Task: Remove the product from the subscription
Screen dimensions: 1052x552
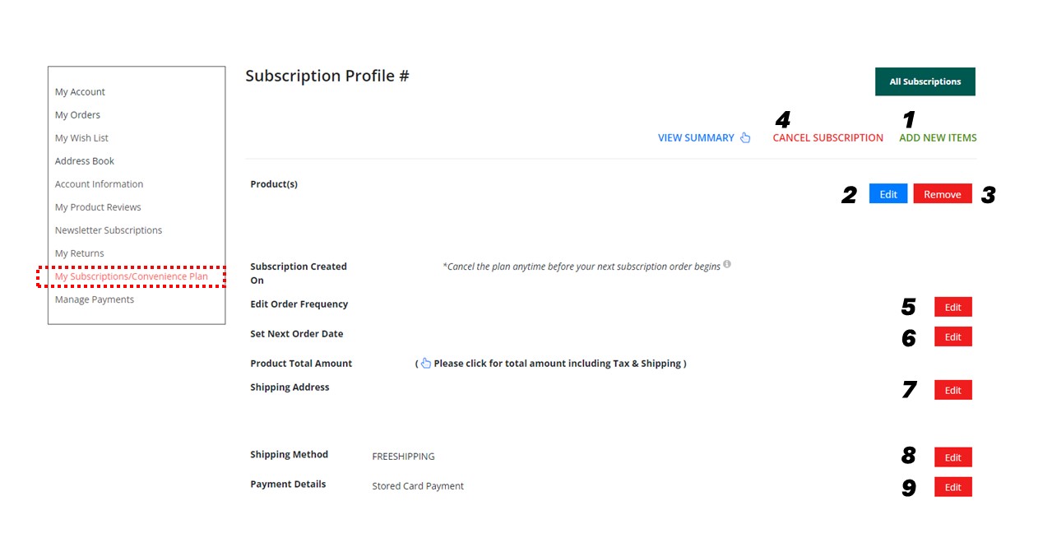Action: (x=943, y=194)
